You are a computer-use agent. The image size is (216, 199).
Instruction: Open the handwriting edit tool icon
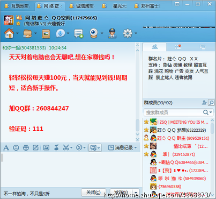click(35, 148)
